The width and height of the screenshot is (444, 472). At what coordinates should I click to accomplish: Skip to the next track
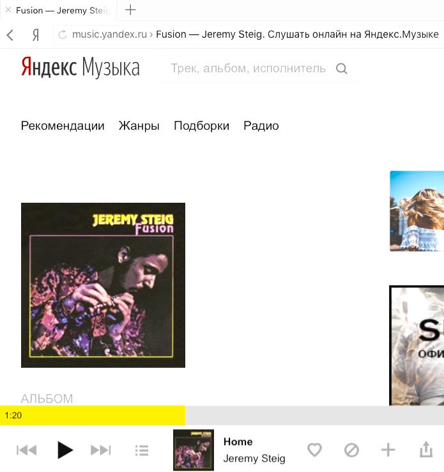pos(101,450)
